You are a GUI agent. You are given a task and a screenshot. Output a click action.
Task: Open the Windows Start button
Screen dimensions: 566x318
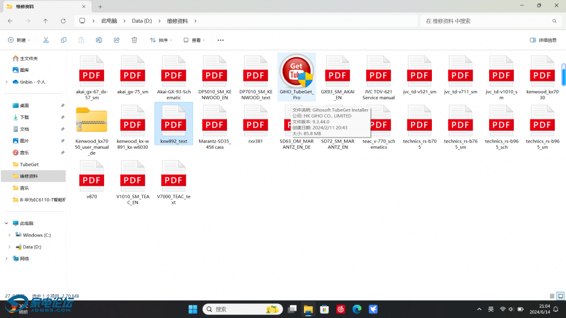point(193,310)
